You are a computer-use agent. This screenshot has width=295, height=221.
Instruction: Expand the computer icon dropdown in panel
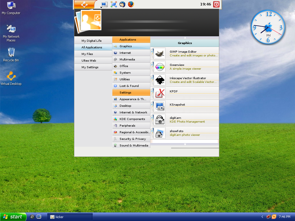(101, 7)
